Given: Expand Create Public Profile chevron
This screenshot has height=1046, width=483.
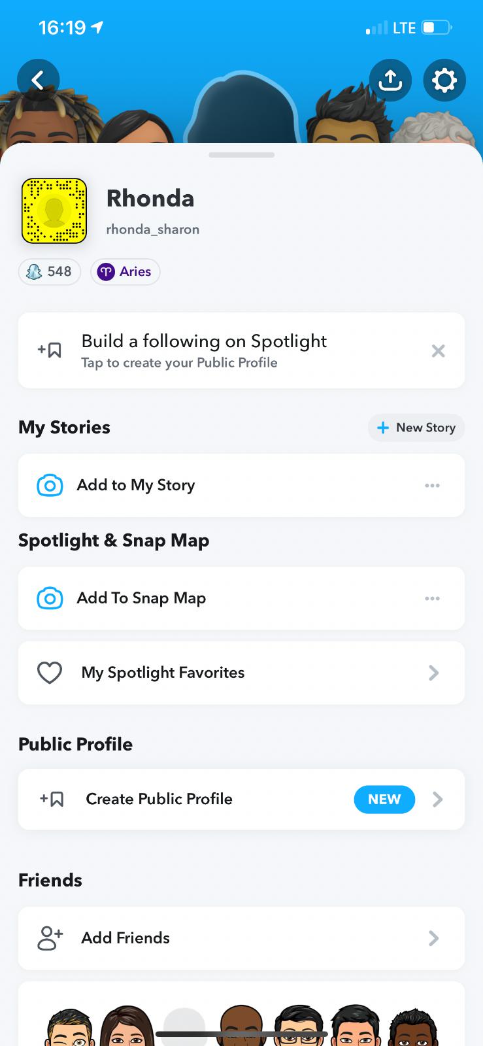Looking at the screenshot, I should [437, 799].
